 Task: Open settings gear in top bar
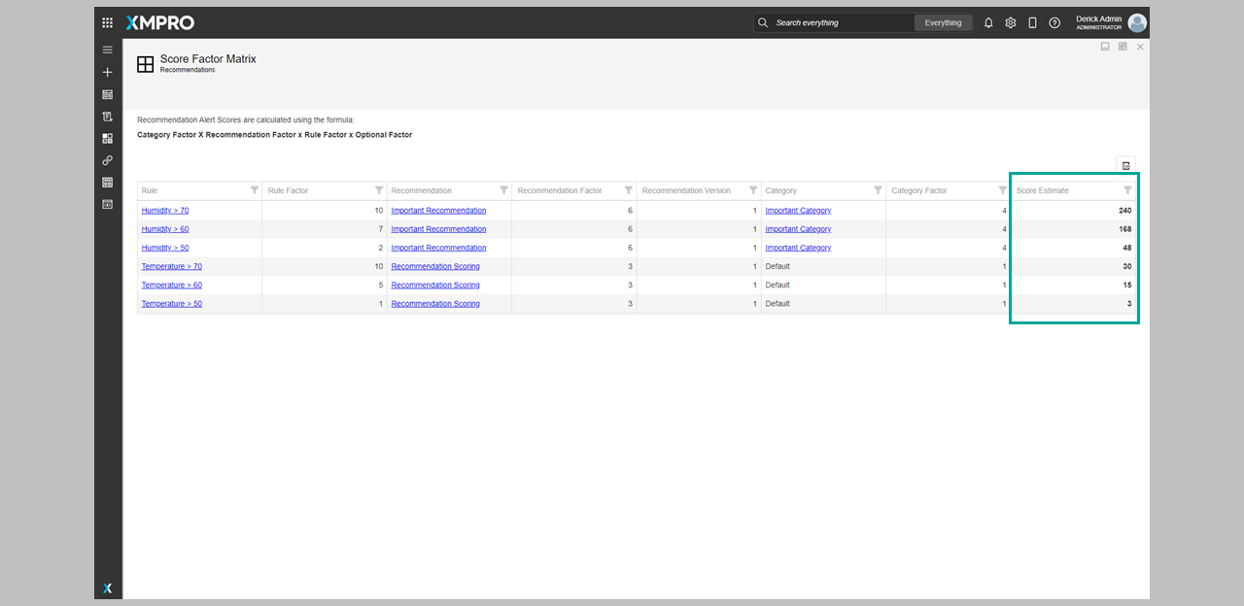[x=1011, y=22]
